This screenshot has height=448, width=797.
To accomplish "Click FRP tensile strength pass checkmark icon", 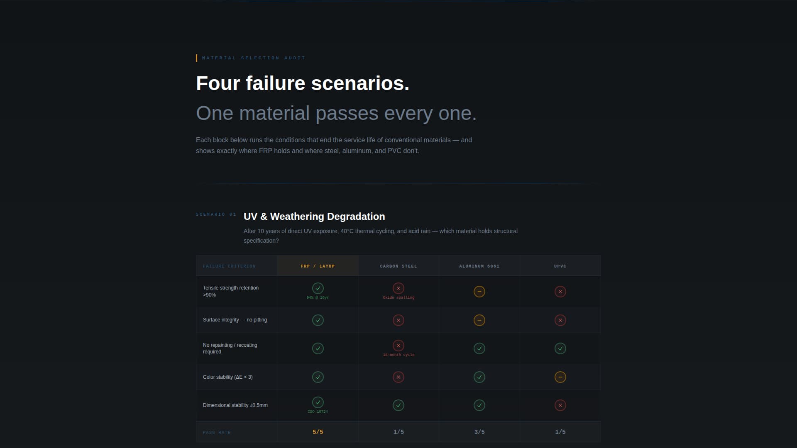I will pyautogui.click(x=318, y=288).
